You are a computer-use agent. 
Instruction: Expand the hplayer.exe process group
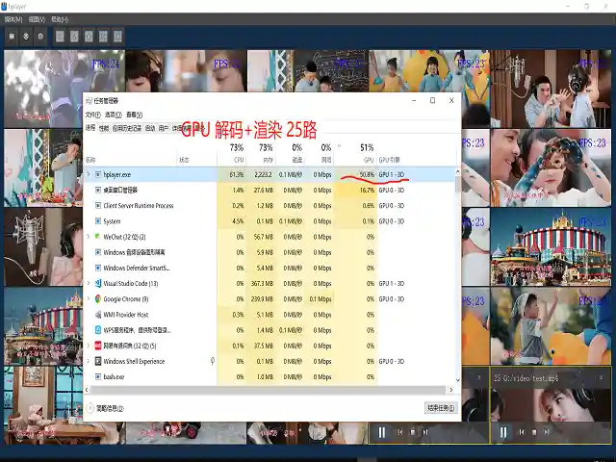coord(88,174)
